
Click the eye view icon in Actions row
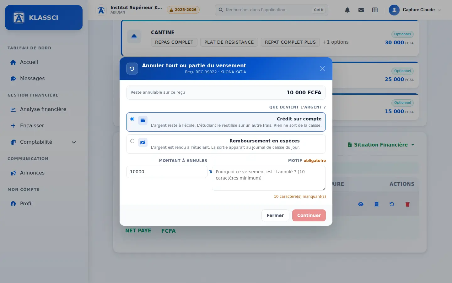[361, 204]
